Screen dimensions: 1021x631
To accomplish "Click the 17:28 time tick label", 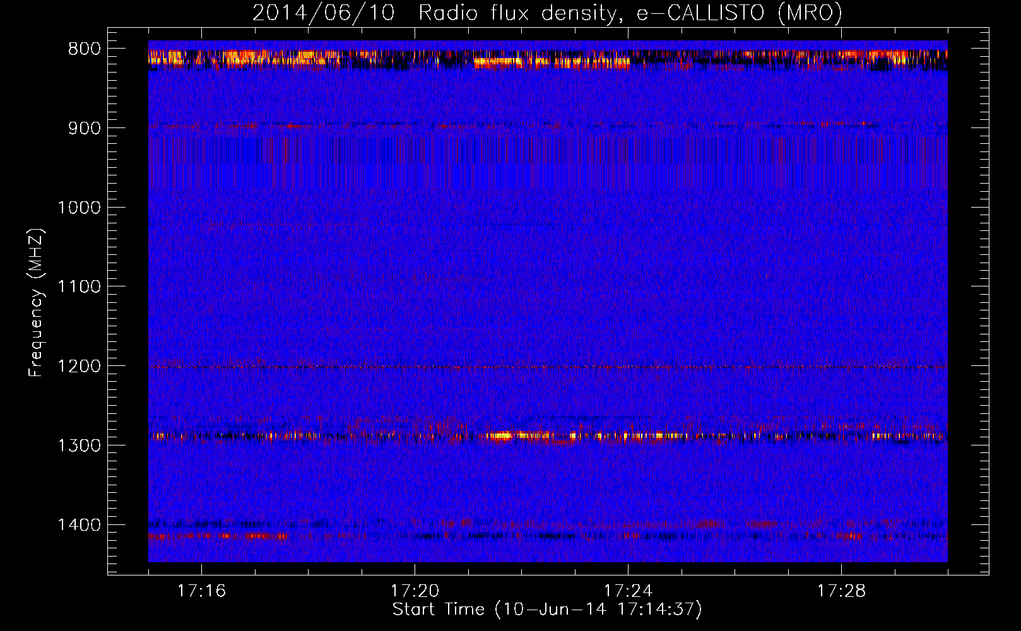I will pos(841,591).
